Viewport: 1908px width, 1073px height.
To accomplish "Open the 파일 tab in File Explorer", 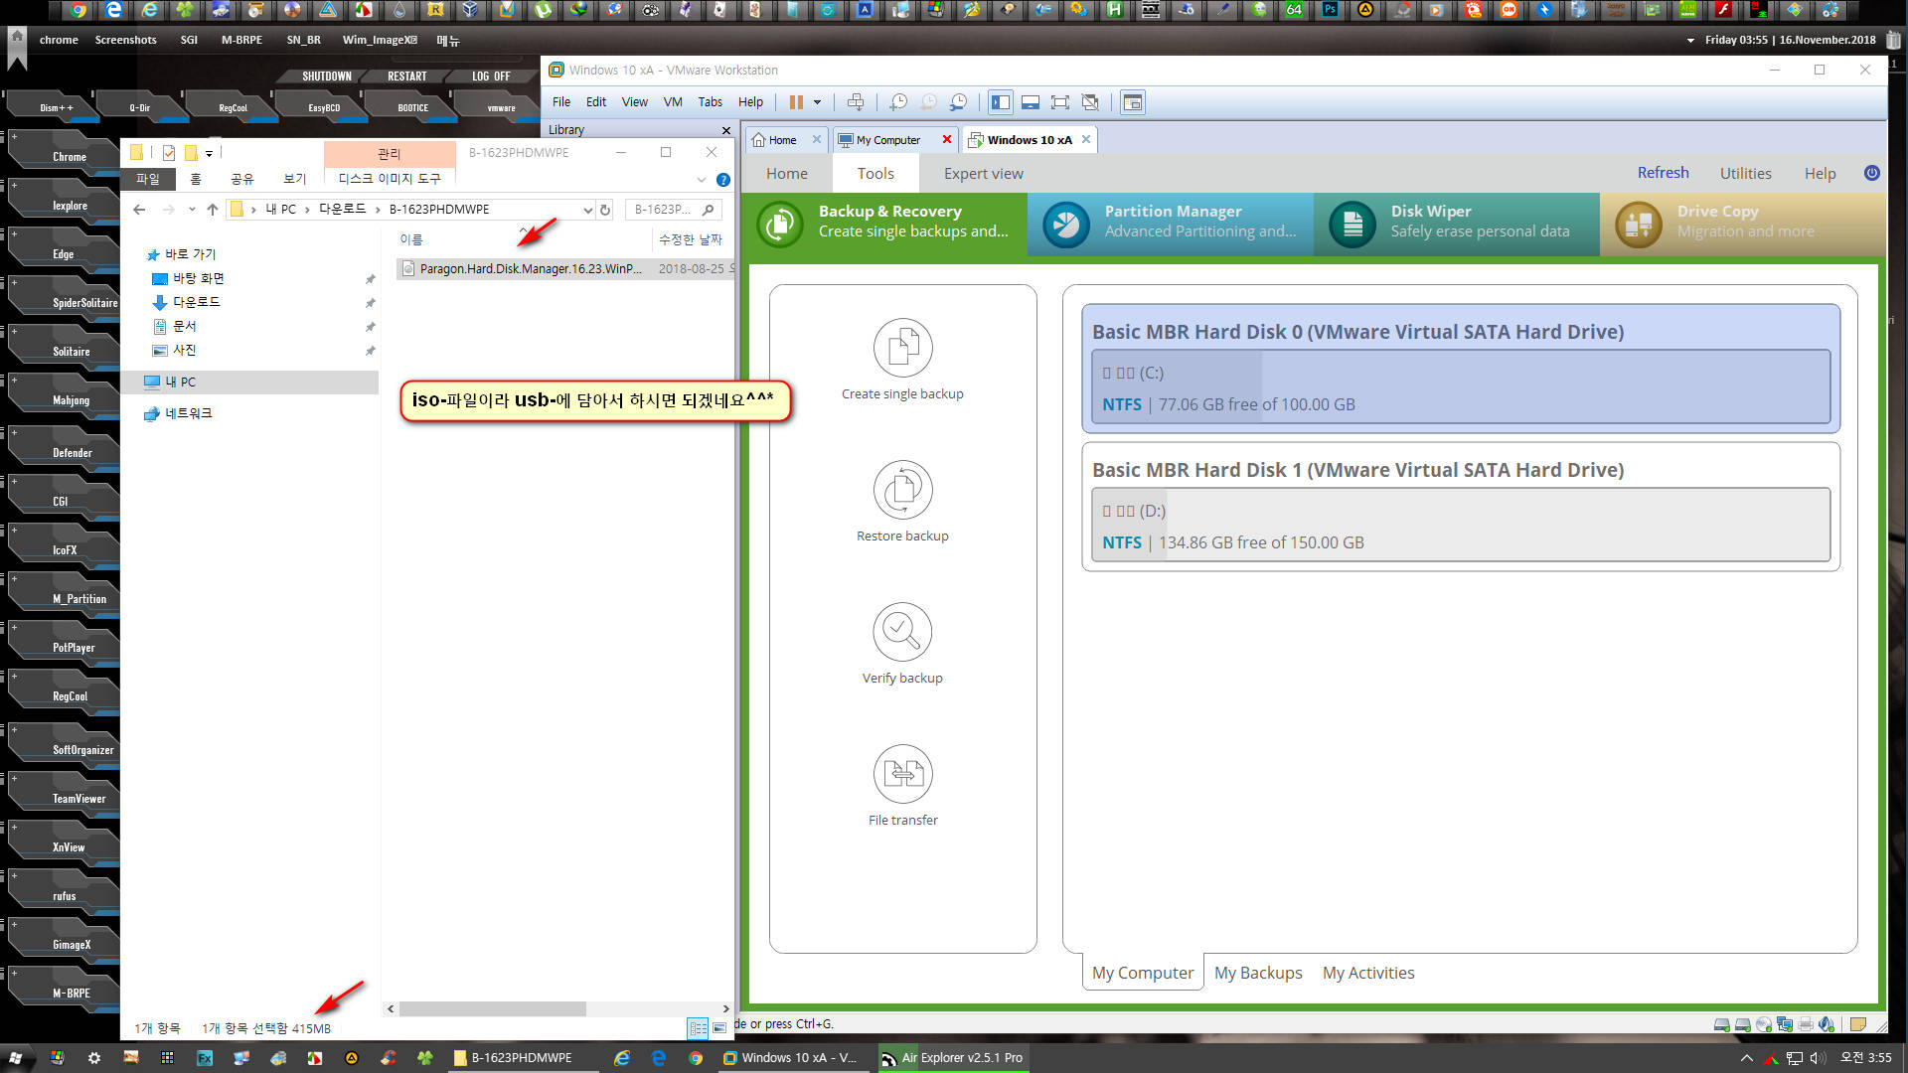I will (x=148, y=179).
